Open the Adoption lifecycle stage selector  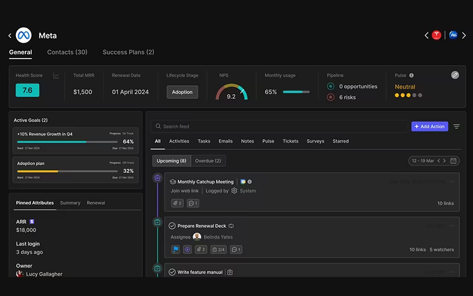tap(182, 92)
